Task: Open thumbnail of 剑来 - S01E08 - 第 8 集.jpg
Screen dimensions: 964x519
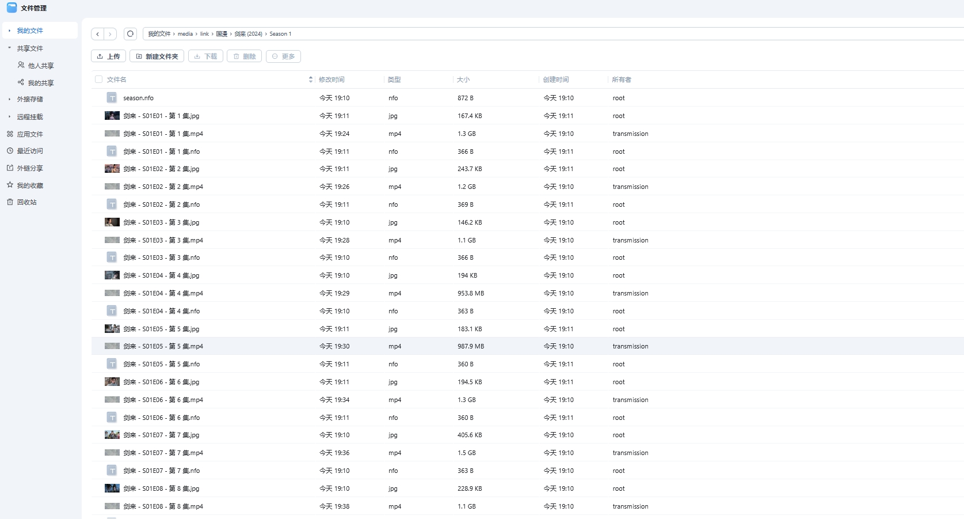Action: (112, 488)
